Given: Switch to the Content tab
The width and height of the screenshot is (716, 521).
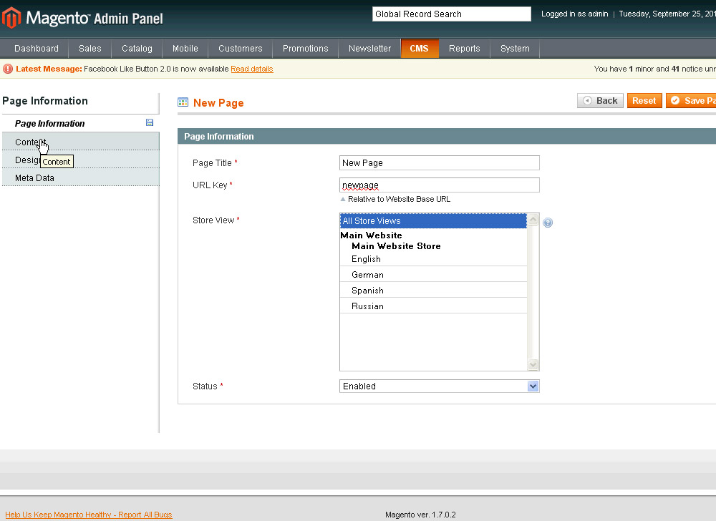Looking at the screenshot, I should click(30, 142).
